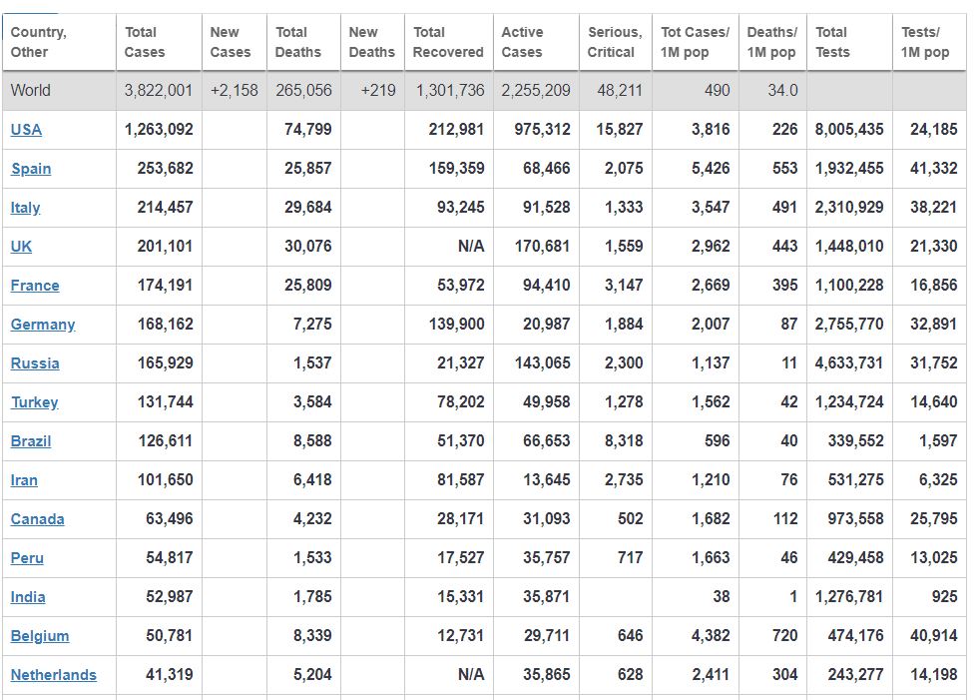
Task: Sort table by Total Cases header
Action: tap(160, 42)
